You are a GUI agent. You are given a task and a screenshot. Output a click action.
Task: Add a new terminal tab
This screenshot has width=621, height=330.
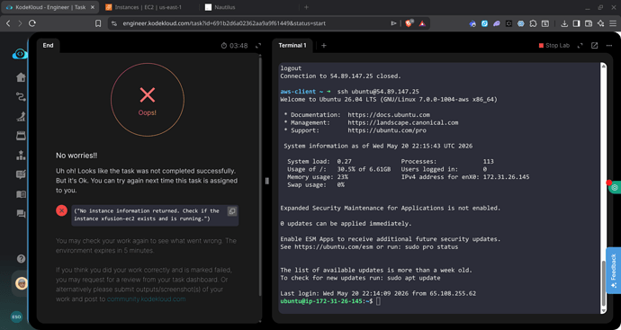[x=324, y=46]
